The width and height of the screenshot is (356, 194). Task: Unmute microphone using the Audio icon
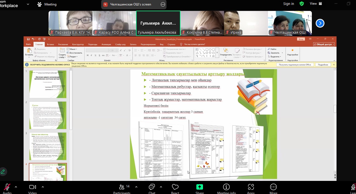point(7,187)
